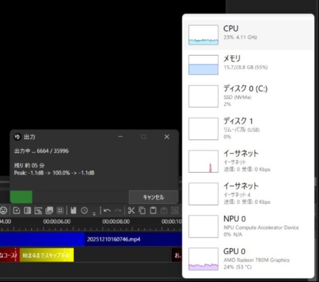The width and height of the screenshot is (319, 282).
Task: Close the 出力 dialog with X button
Action: [x=167, y=137]
